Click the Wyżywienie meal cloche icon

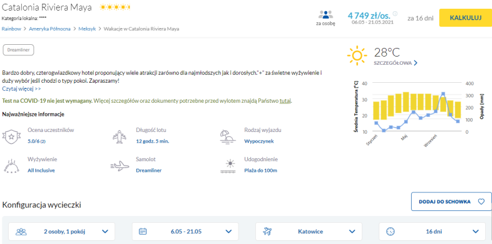click(11, 166)
